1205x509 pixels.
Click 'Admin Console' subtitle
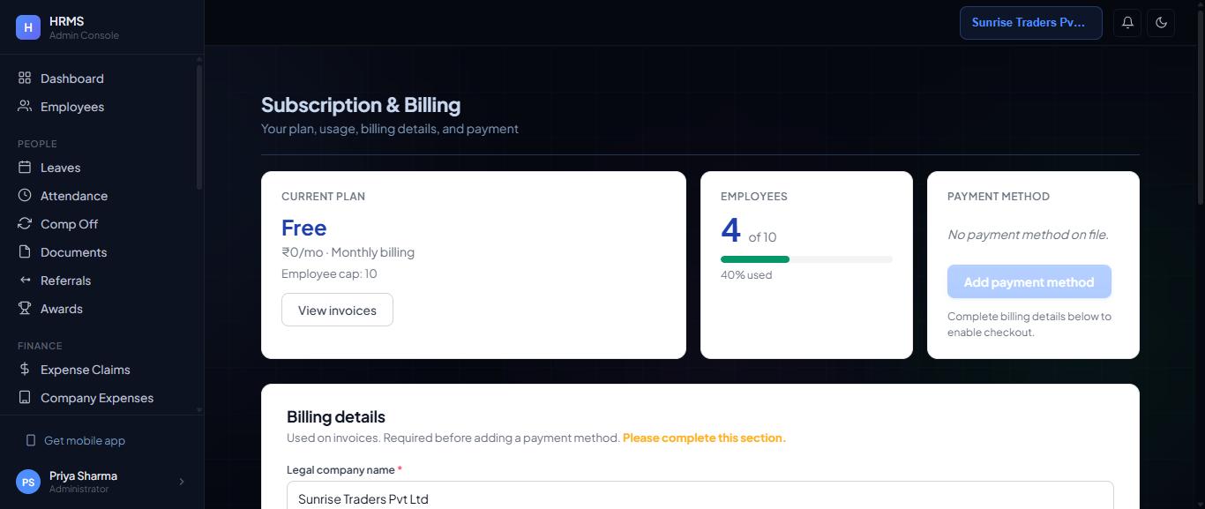point(84,35)
